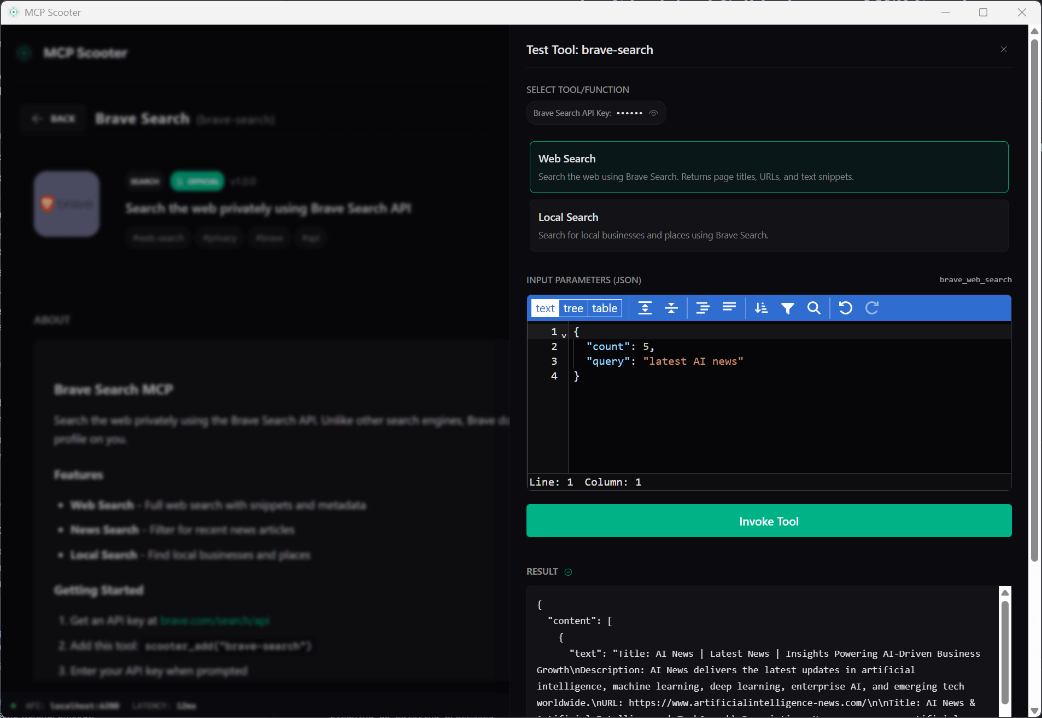1042x718 pixels.
Task: Maximize the MCP Scooter window
Action: 983,12
